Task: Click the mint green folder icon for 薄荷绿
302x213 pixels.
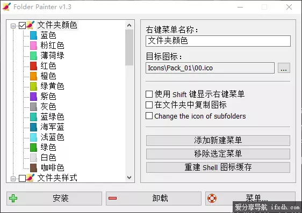Action: click(x=33, y=56)
